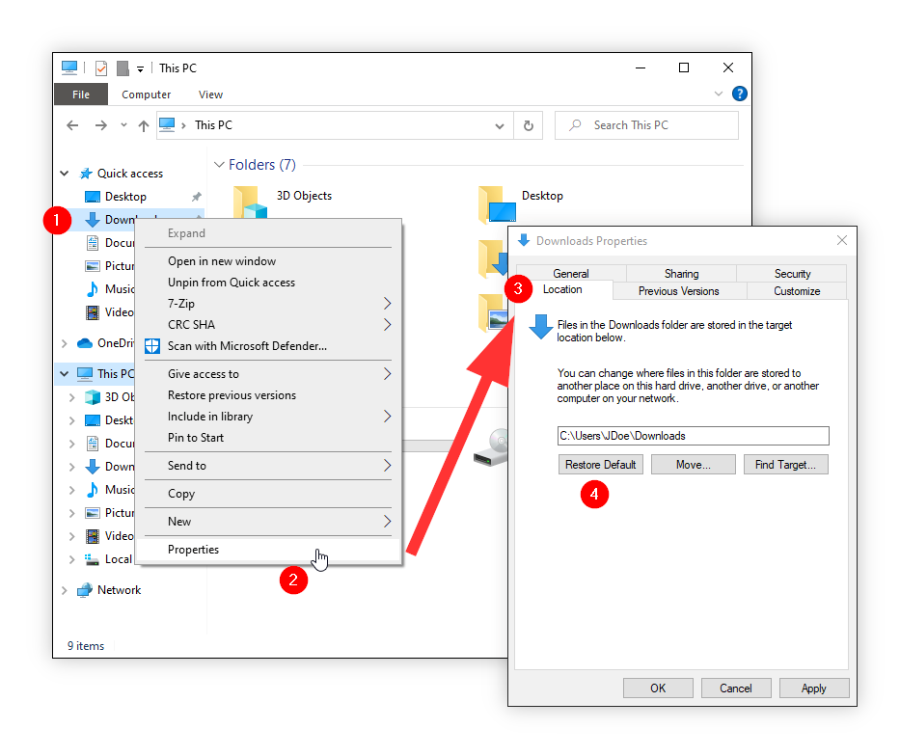Click Scan with Microsoft Defender entry

pos(247,346)
